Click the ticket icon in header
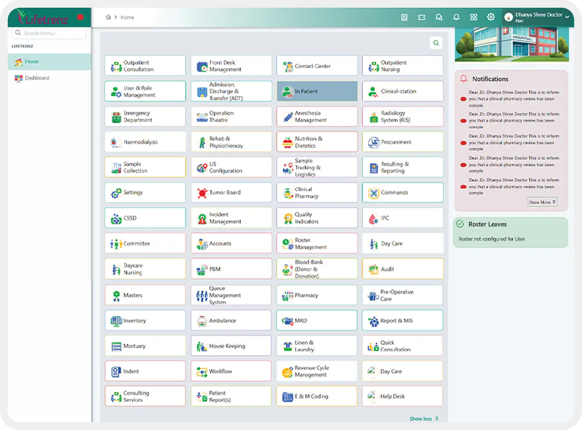Viewport: 582px width, 430px height. [x=422, y=17]
